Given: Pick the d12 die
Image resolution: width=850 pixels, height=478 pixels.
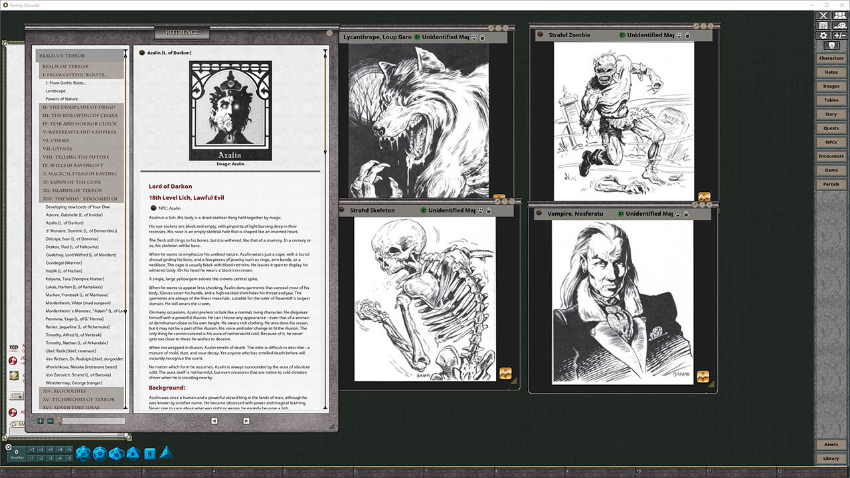Looking at the screenshot, I should (x=100, y=453).
